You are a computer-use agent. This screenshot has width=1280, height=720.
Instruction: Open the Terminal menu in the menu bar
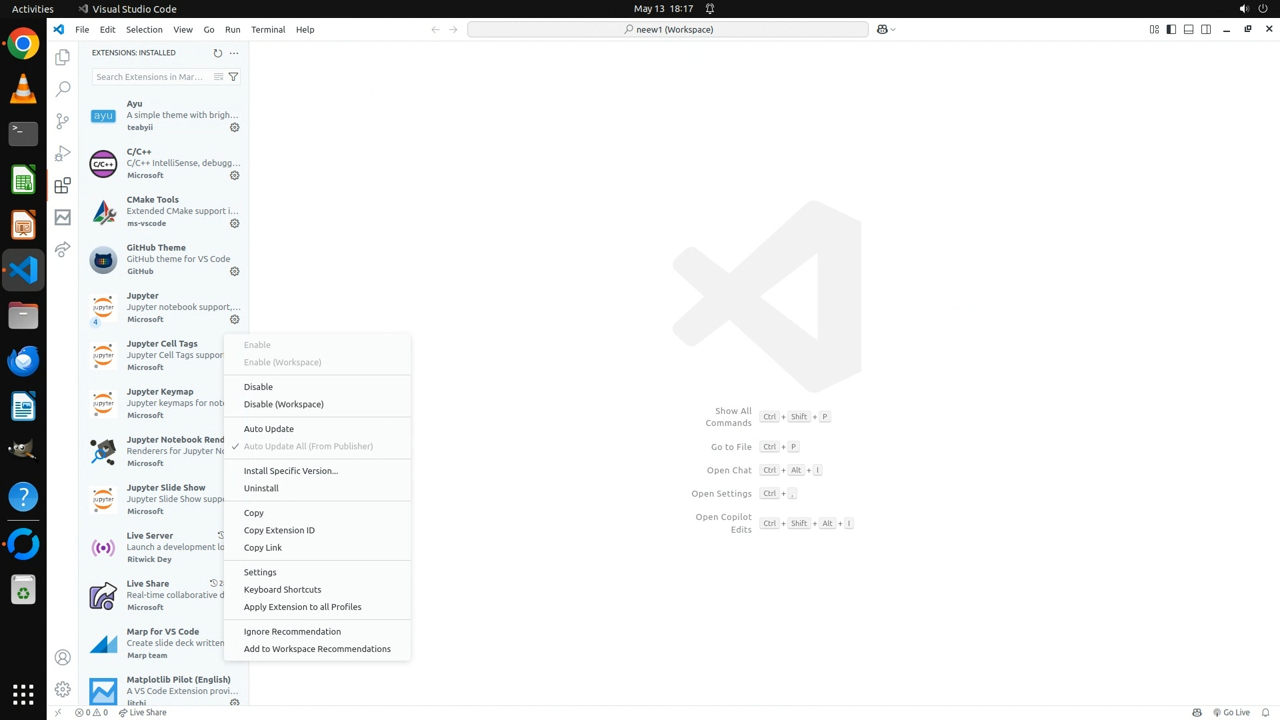tap(268, 29)
